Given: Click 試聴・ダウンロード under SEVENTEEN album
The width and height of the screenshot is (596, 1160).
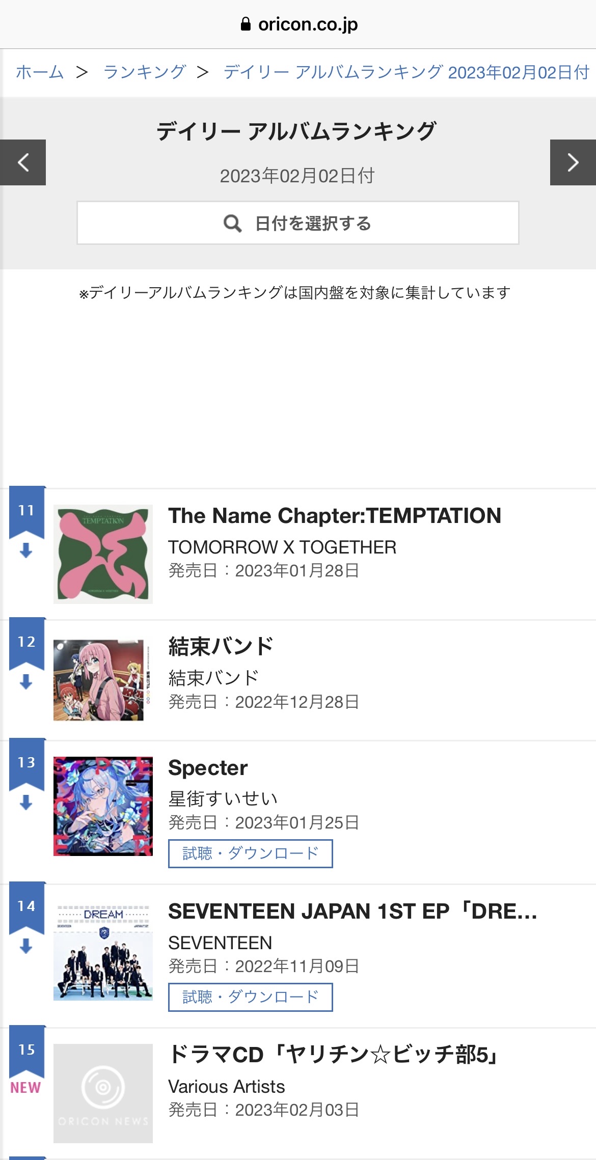Looking at the screenshot, I should coord(251,997).
